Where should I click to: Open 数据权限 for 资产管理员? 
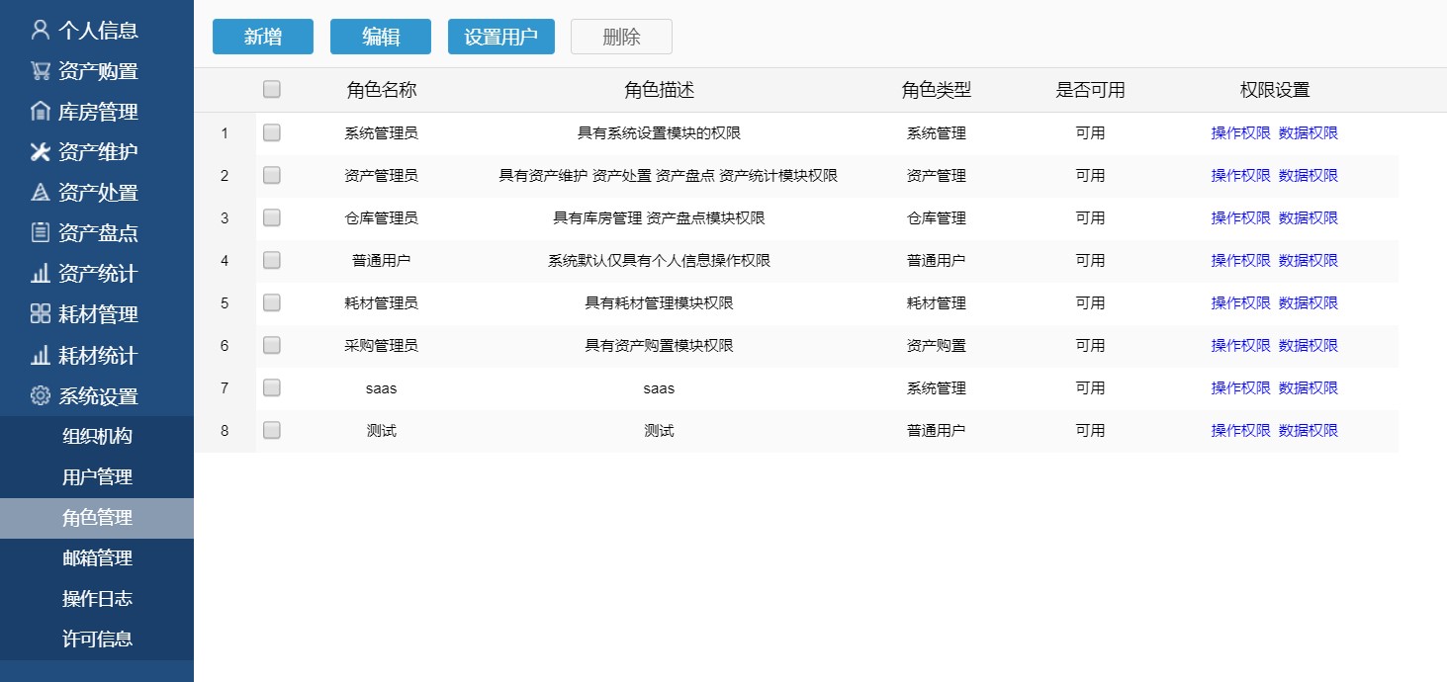[x=1309, y=176]
